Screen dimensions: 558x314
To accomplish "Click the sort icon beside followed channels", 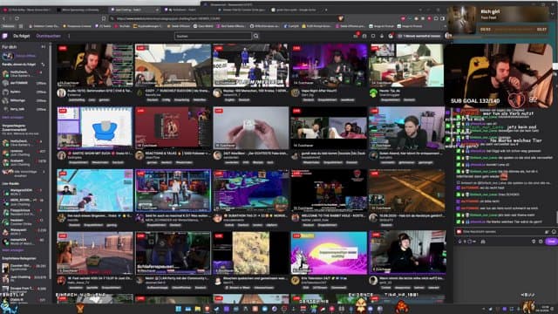I will point(43,65).
